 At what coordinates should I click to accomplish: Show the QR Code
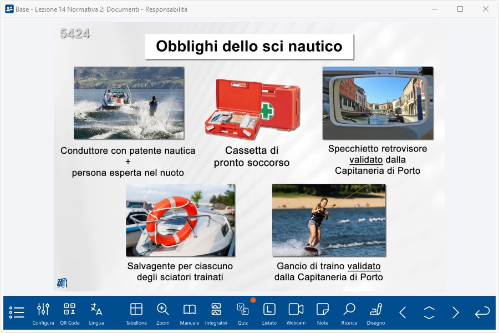coord(70,314)
